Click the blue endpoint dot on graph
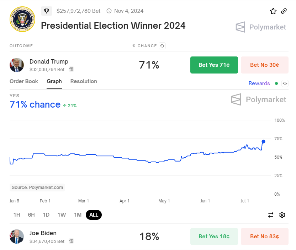Screen dimensions: 296x250 point(263,141)
